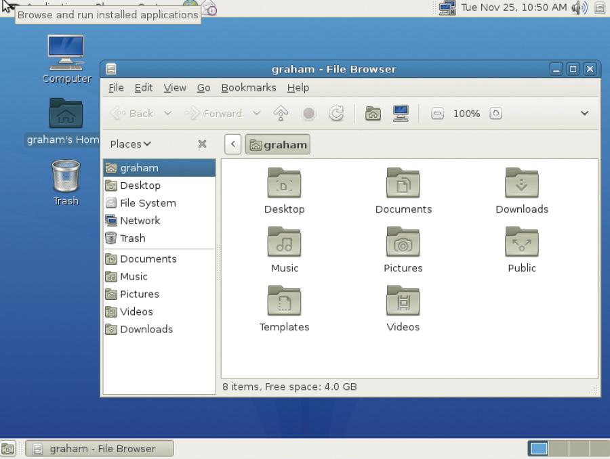Screen dimensions: 610x459
Task: Select the Downloads folder in main pane
Action: pos(522,191)
